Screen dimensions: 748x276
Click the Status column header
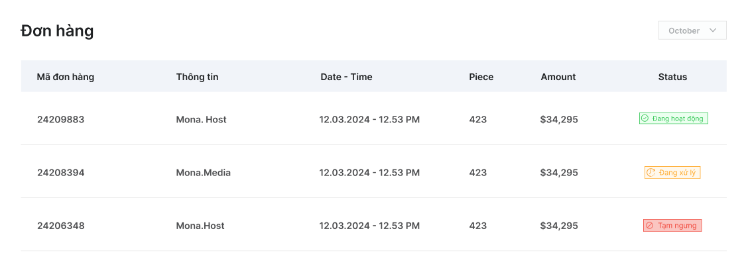pos(672,77)
